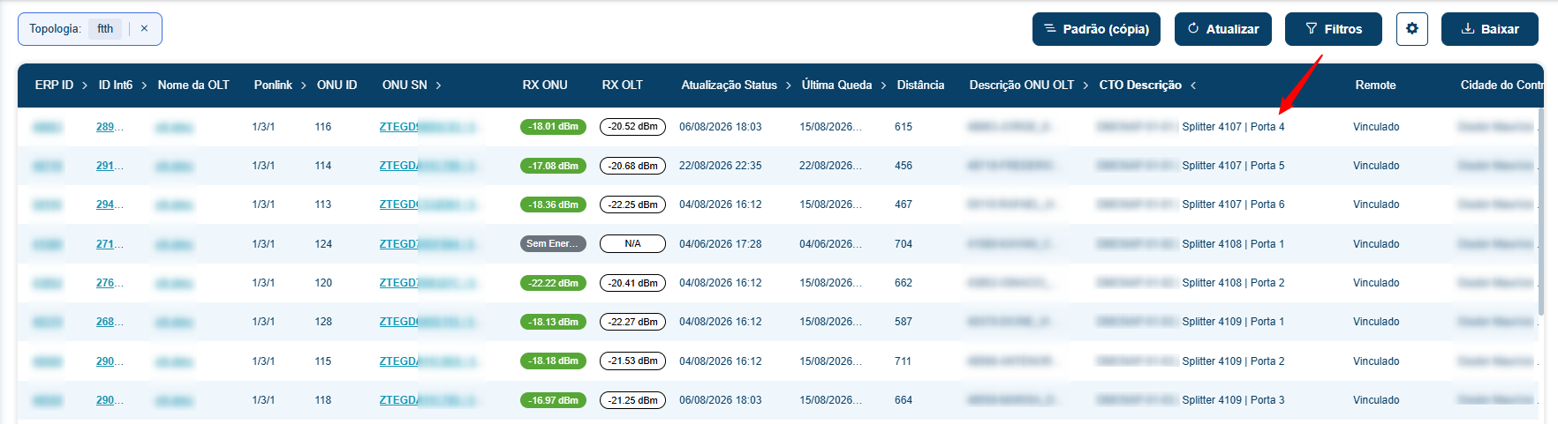Click the ftth topology filter chip
1558x424 pixels.
(x=105, y=29)
